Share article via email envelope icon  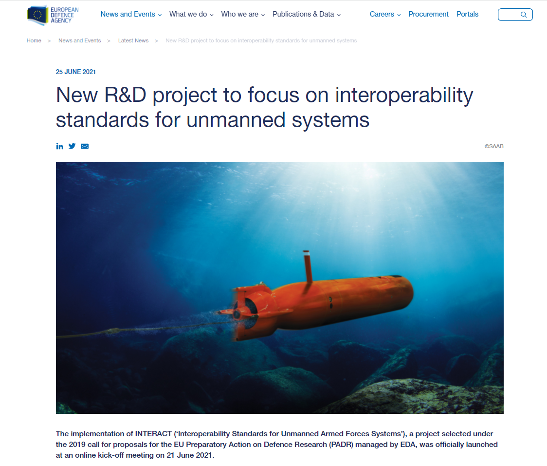click(84, 146)
